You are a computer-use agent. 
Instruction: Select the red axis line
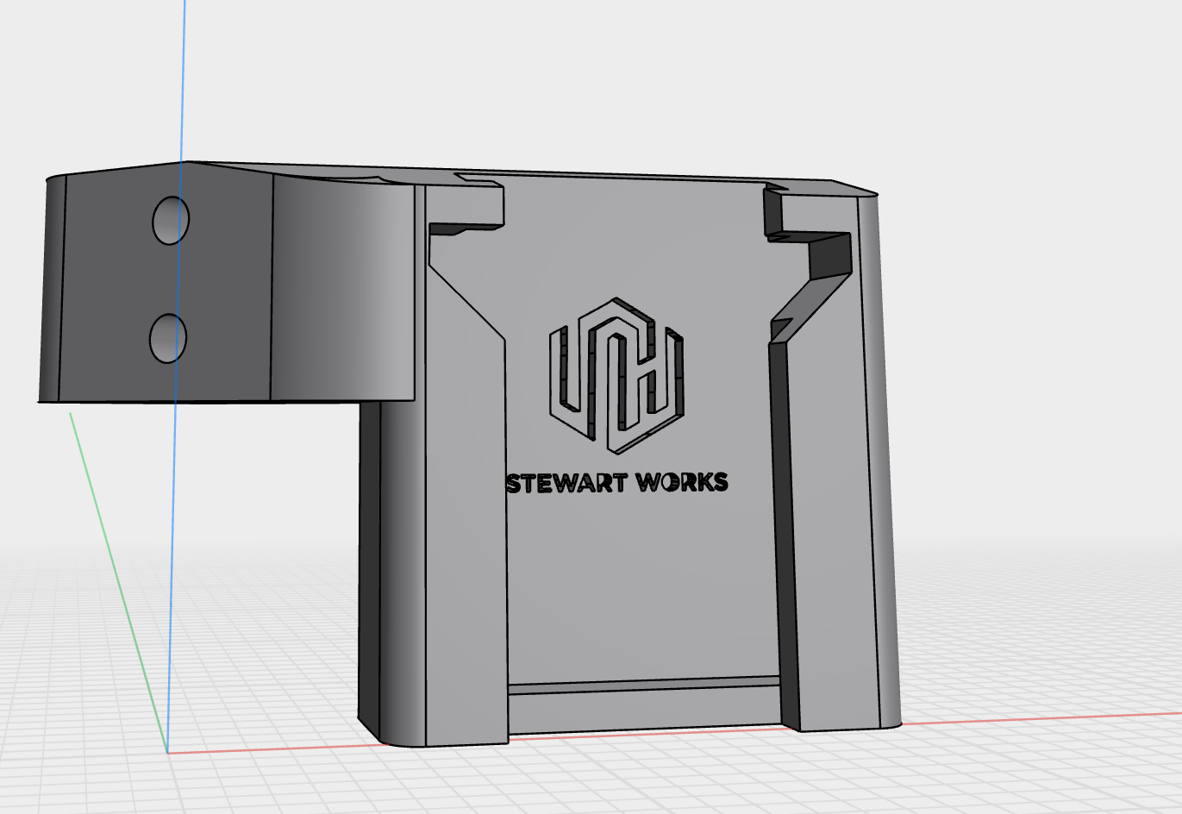pyautogui.click(x=1035, y=718)
